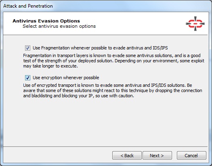Viewport: 212px width, 166px height.
Task: Click the red chain link in the logo center
Action: 195,24
